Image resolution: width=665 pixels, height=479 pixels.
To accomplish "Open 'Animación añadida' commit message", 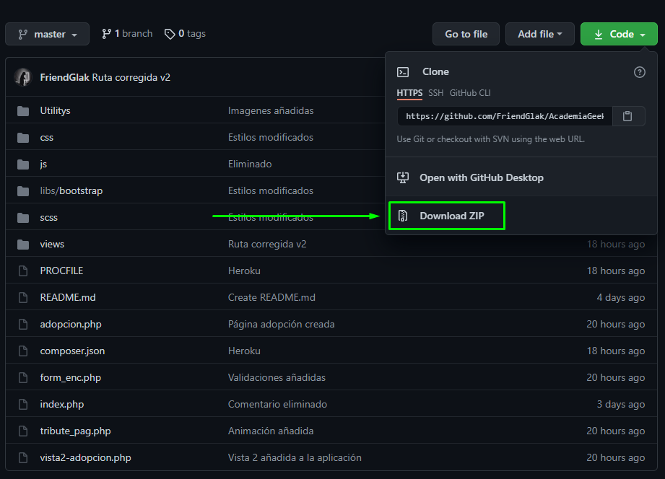I will click(x=271, y=431).
